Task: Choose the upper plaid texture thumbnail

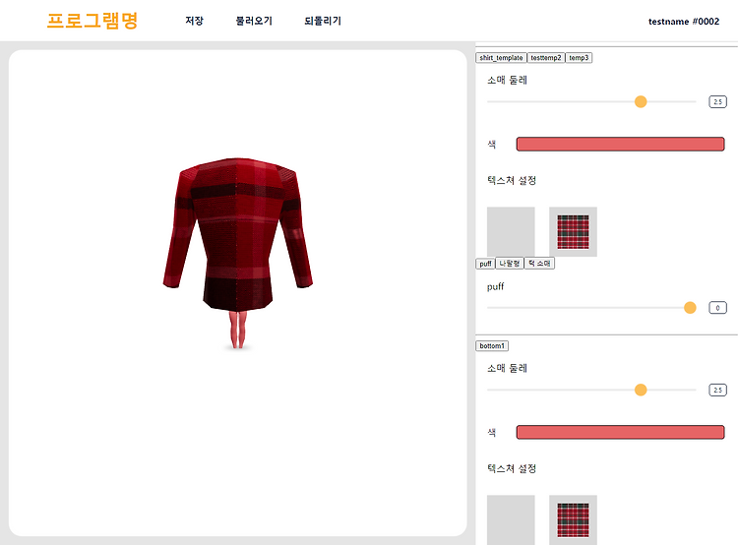Action: tap(573, 231)
